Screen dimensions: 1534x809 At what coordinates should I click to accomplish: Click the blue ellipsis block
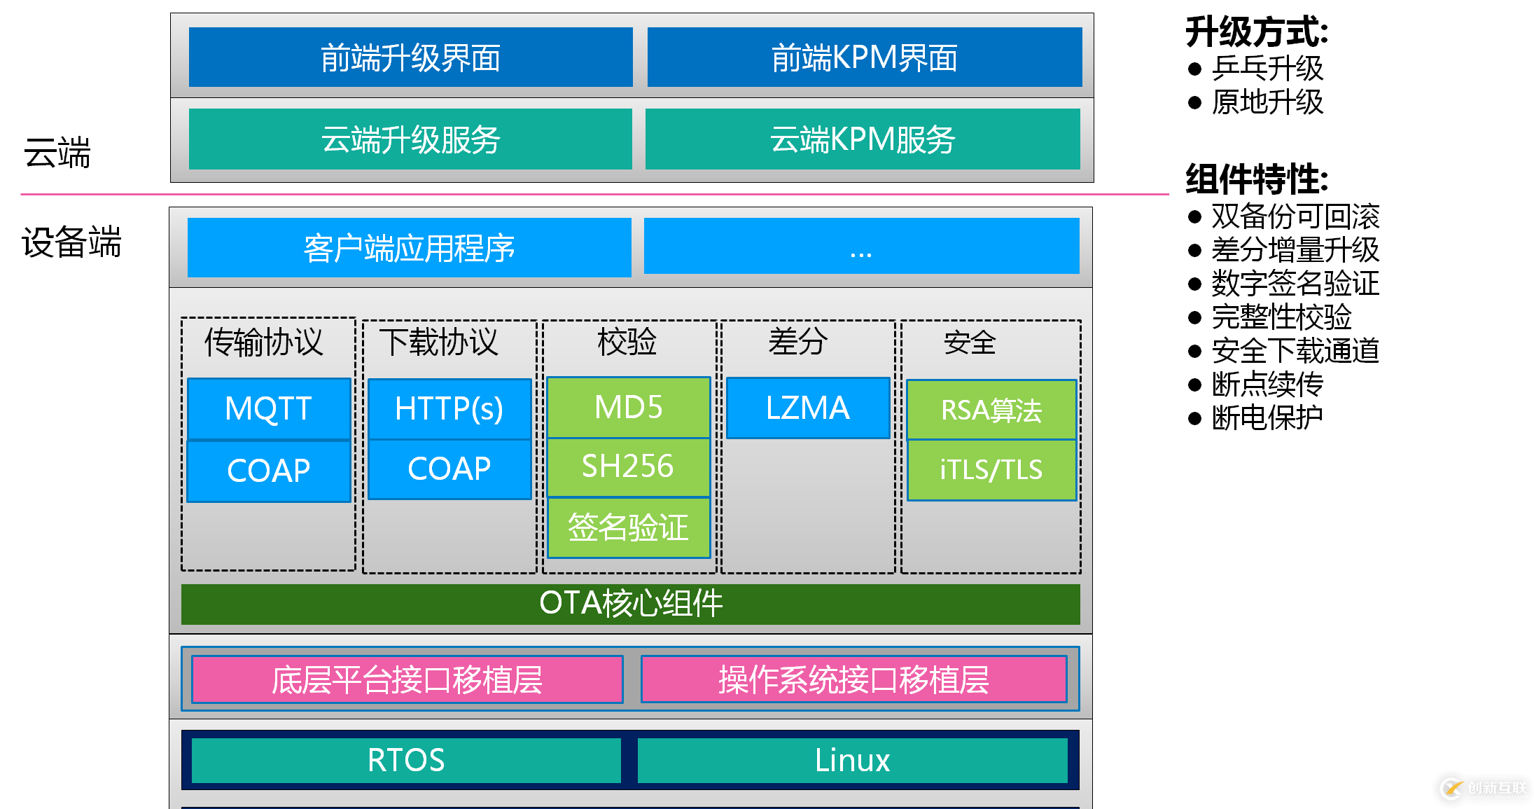click(x=861, y=246)
